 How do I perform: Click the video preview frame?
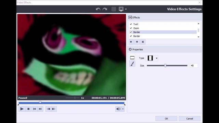(72, 55)
